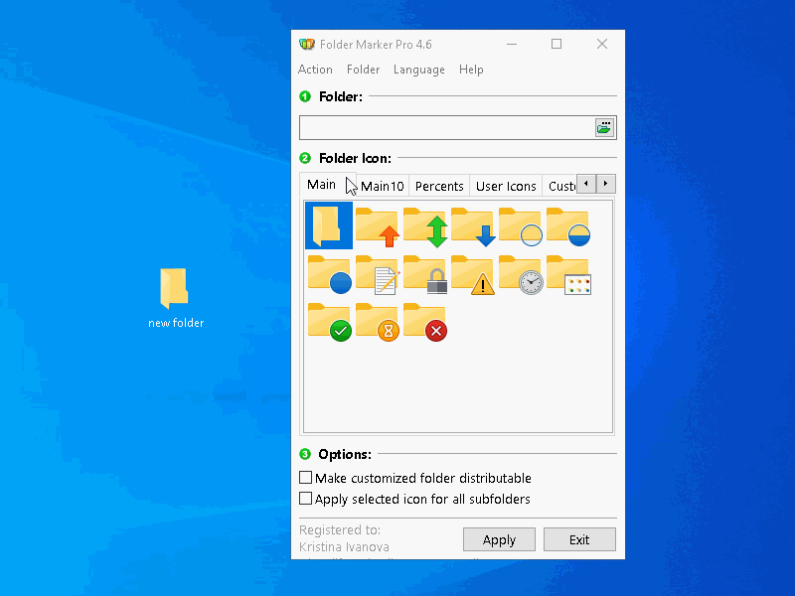Click the Exit button
The image size is (795, 596).
579,539
